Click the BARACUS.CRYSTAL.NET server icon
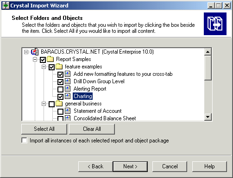Viewport: 233px width, 178px height. click(35, 52)
